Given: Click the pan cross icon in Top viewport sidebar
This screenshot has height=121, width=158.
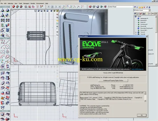Looking at the screenshot, I should (57, 32).
